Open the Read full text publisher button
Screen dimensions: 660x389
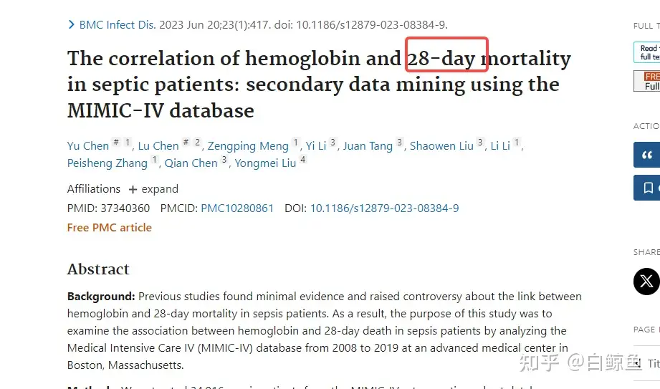[x=647, y=52]
